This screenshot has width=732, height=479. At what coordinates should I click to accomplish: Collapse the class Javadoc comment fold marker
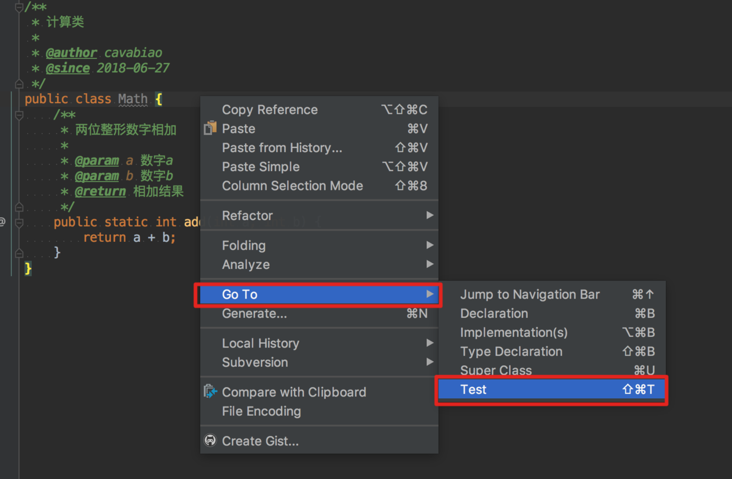(19, 7)
